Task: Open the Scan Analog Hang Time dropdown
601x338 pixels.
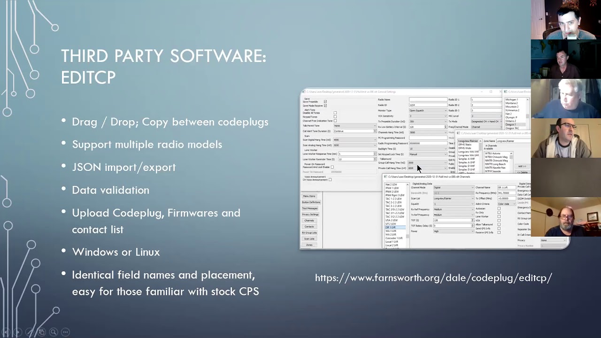Action: click(x=355, y=146)
